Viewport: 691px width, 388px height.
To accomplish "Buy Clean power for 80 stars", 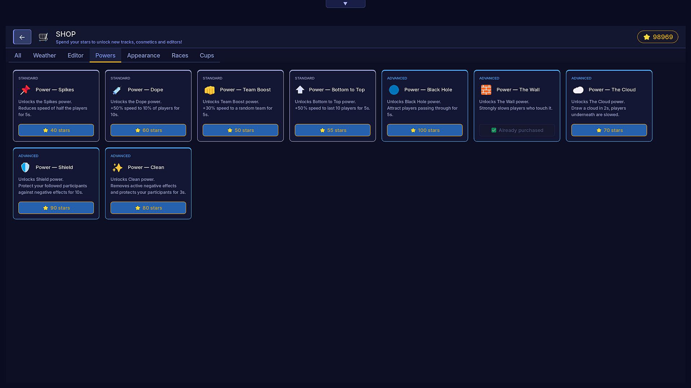I will (x=148, y=208).
